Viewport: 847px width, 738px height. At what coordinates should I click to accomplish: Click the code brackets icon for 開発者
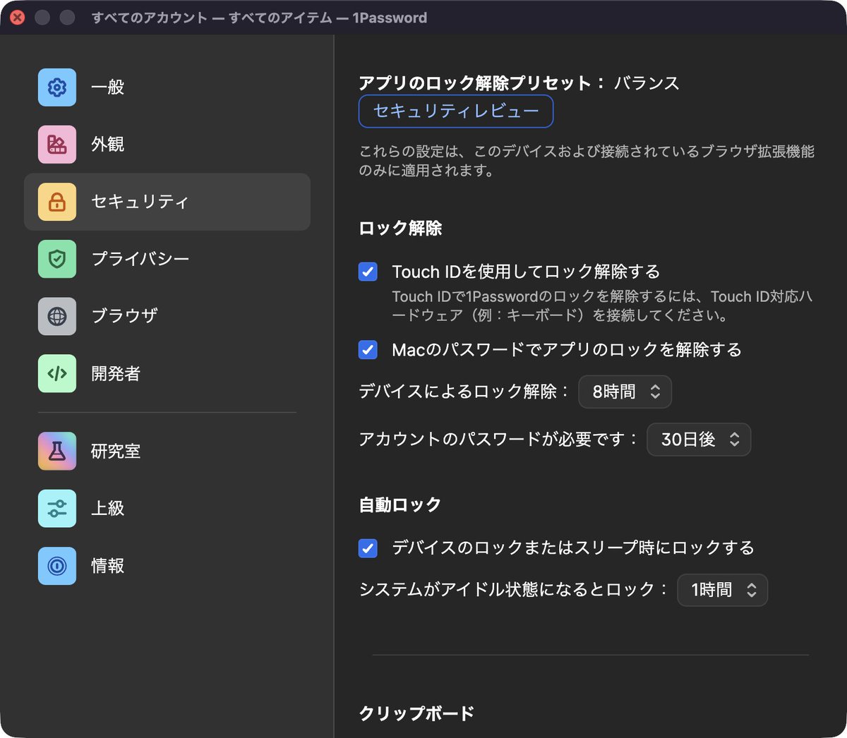pos(57,373)
